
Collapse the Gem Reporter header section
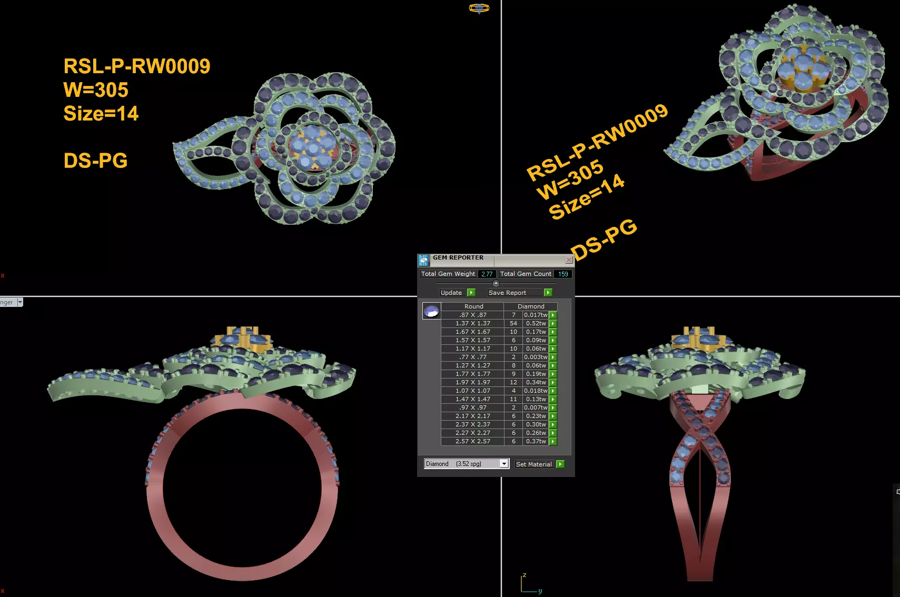(496, 283)
